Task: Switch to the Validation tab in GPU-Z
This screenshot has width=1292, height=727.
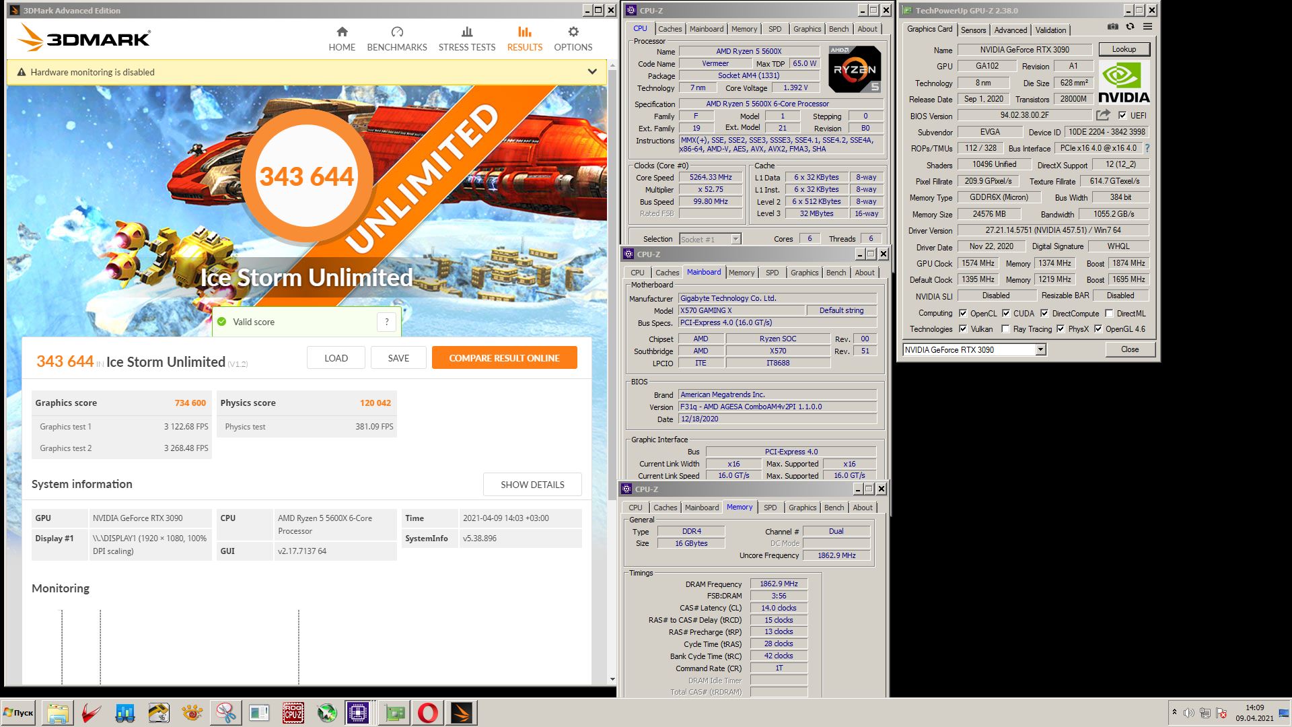Action: (x=1050, y=30)
